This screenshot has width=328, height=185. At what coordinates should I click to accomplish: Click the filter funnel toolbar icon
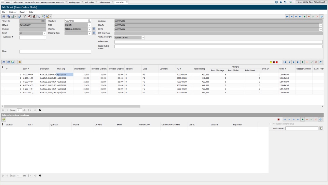tap(25, 16)
